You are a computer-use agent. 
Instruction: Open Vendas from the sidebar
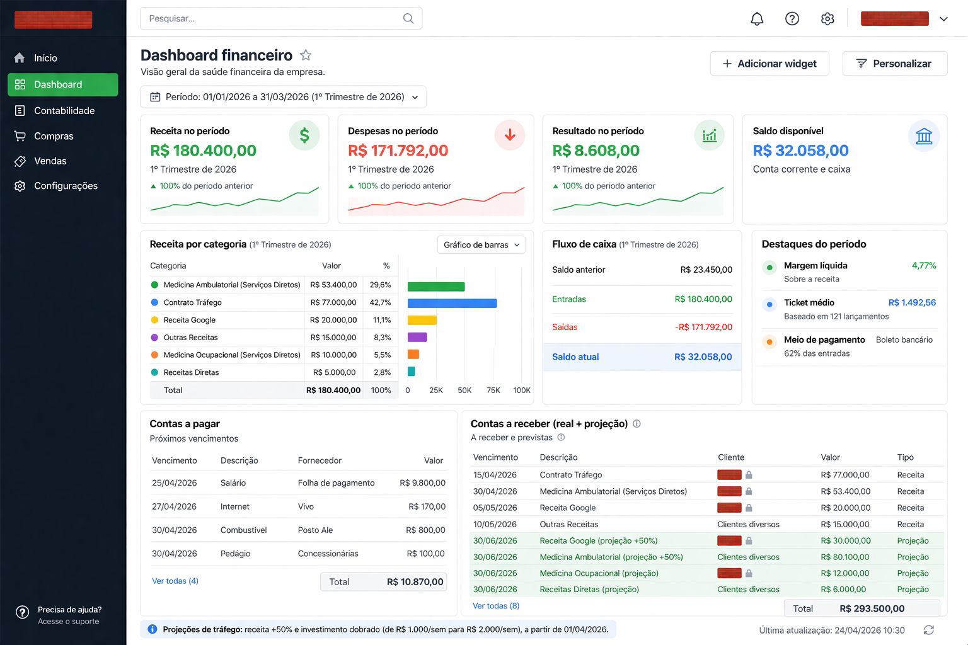(50, 161)
